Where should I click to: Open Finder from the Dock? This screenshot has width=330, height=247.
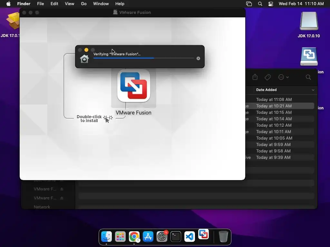click(x=106, y=237)
